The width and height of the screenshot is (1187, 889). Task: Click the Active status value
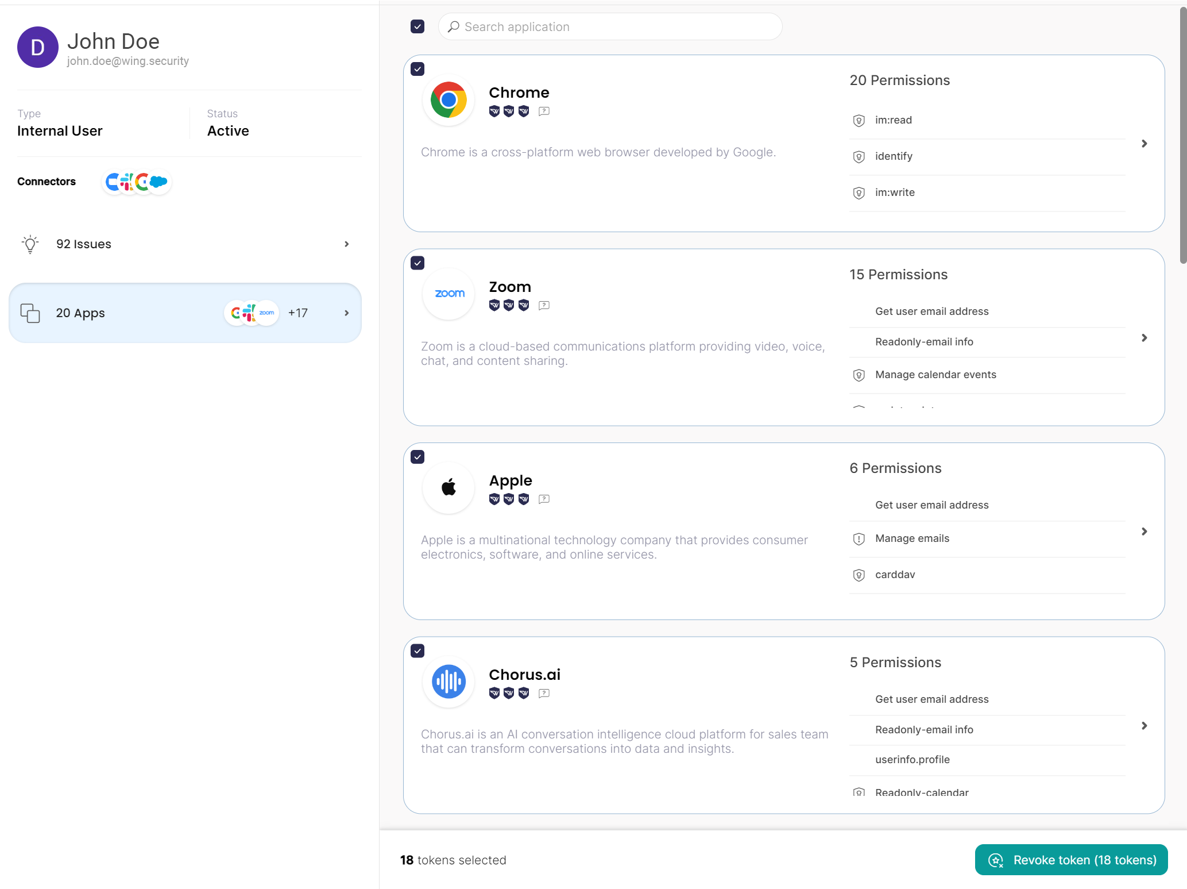click(x=228, y=131)
